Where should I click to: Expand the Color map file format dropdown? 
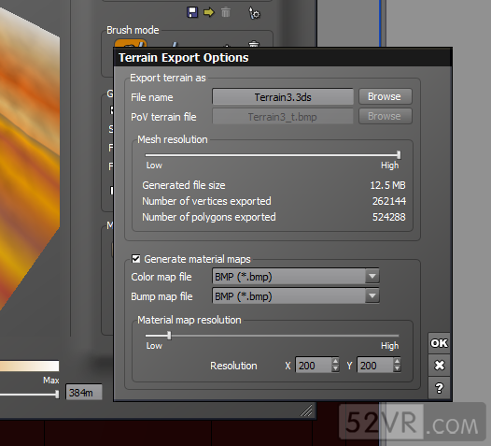click(372, 277)
